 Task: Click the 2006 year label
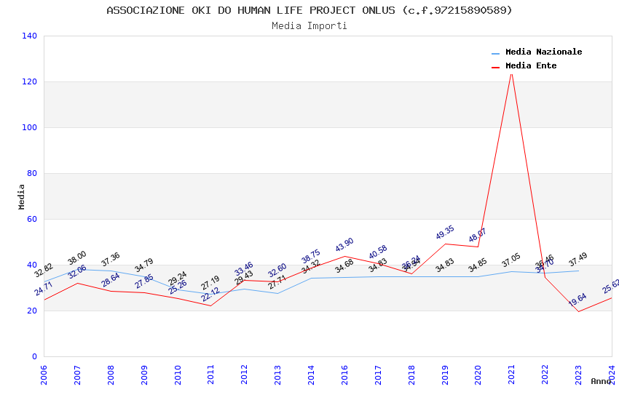pos(44,375)
